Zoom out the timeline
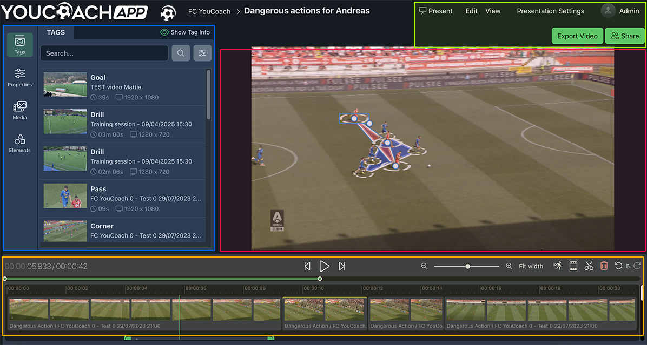 click(x=424, y=266)
